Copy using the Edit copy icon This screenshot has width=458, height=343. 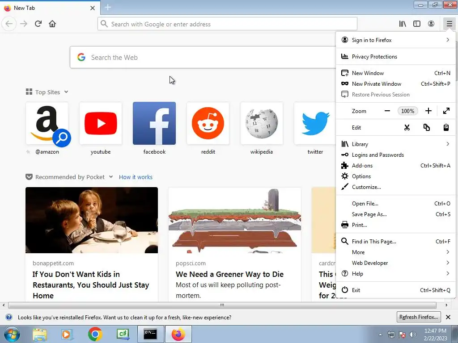coord(426,127)
